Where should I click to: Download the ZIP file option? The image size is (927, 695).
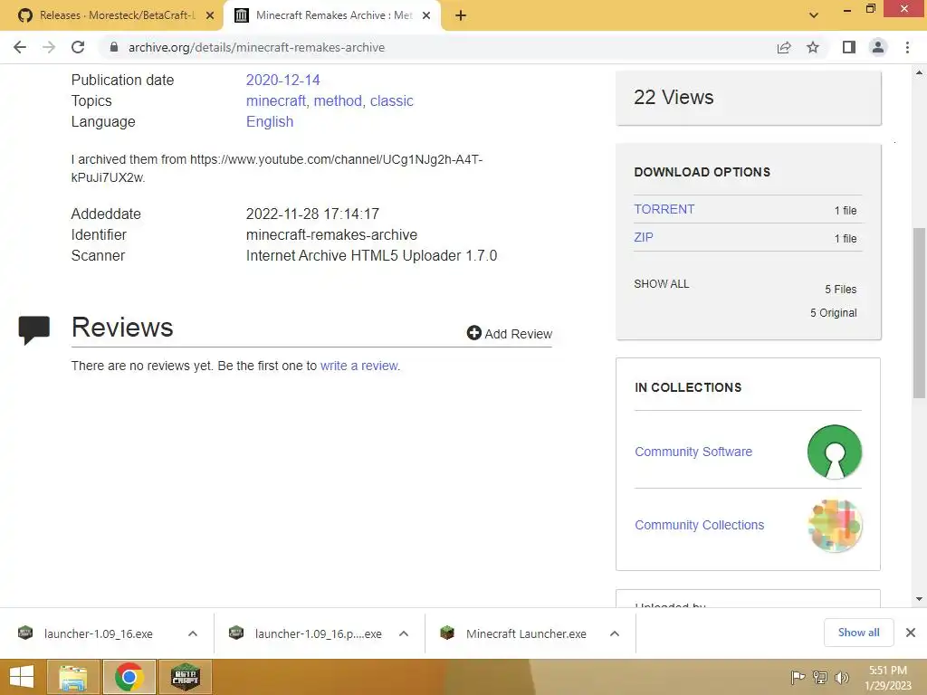pos(644,238)
